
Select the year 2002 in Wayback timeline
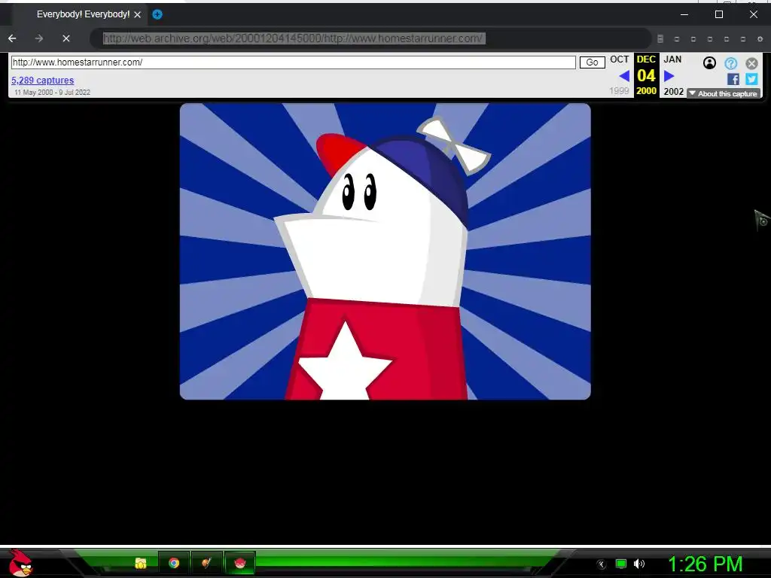coord(674,91)
